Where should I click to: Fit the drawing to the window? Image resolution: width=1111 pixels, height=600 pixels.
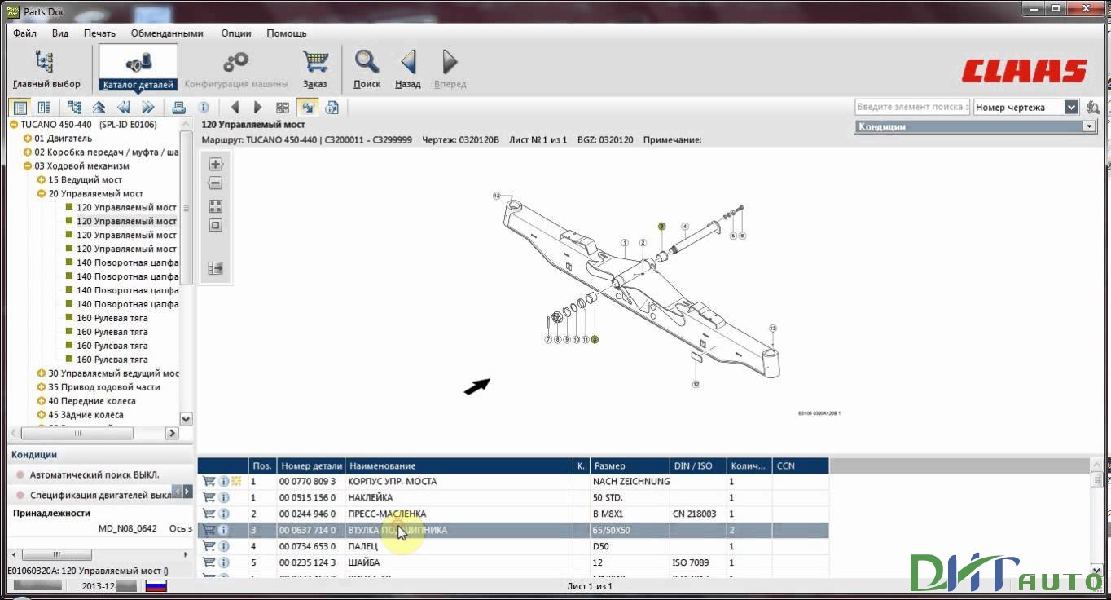click(x=216, y=206)
